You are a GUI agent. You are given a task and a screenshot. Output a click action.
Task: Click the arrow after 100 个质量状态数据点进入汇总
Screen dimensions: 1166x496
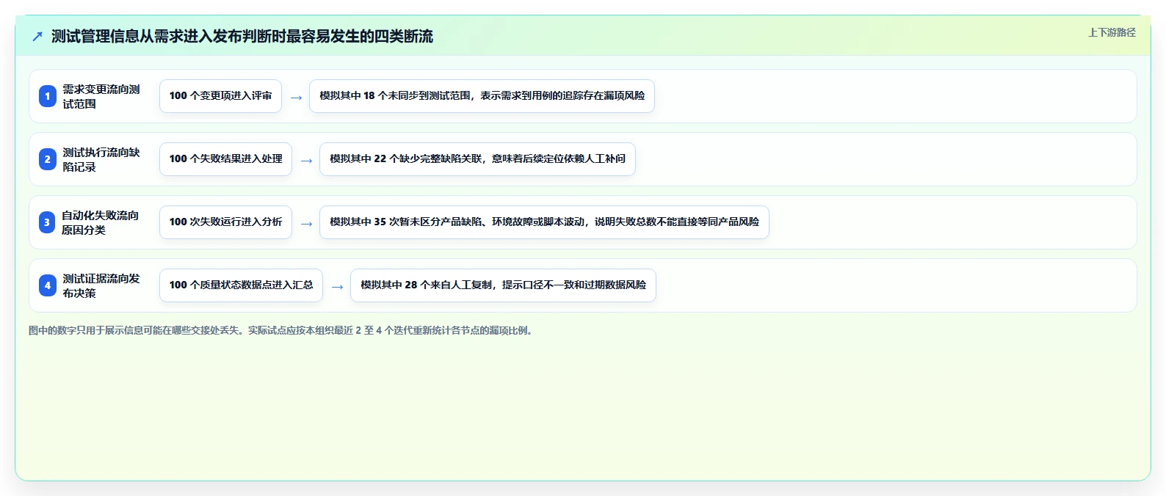[x=337, y=287]
